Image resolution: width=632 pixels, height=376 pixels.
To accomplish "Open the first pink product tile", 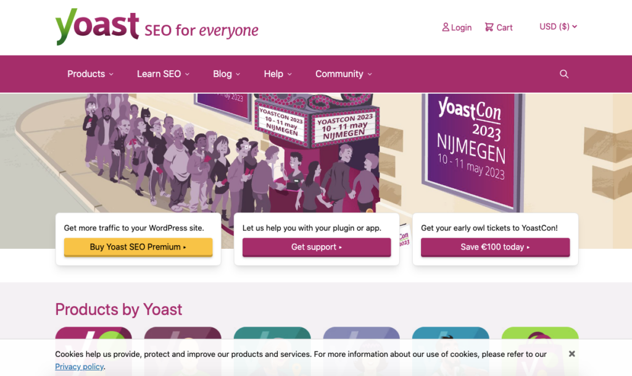I will 93,335.
